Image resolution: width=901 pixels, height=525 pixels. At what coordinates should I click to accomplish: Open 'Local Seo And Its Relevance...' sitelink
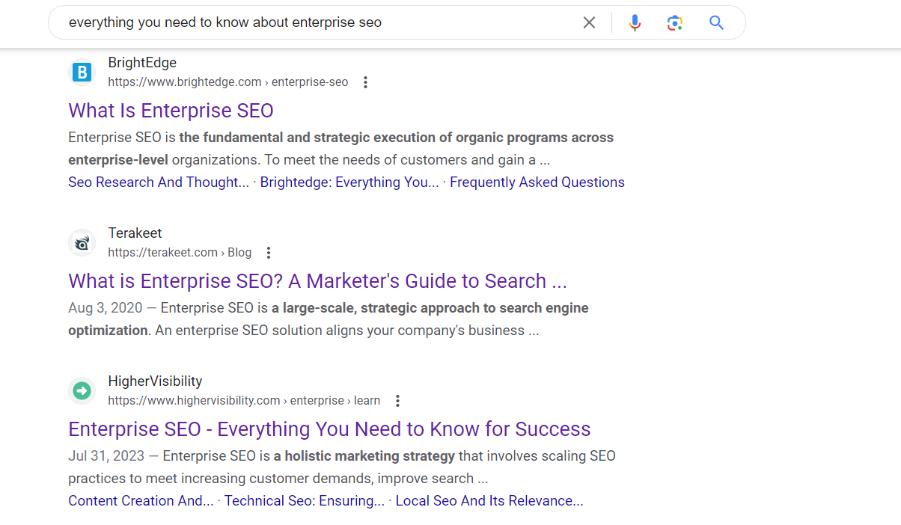pos(489,501)
